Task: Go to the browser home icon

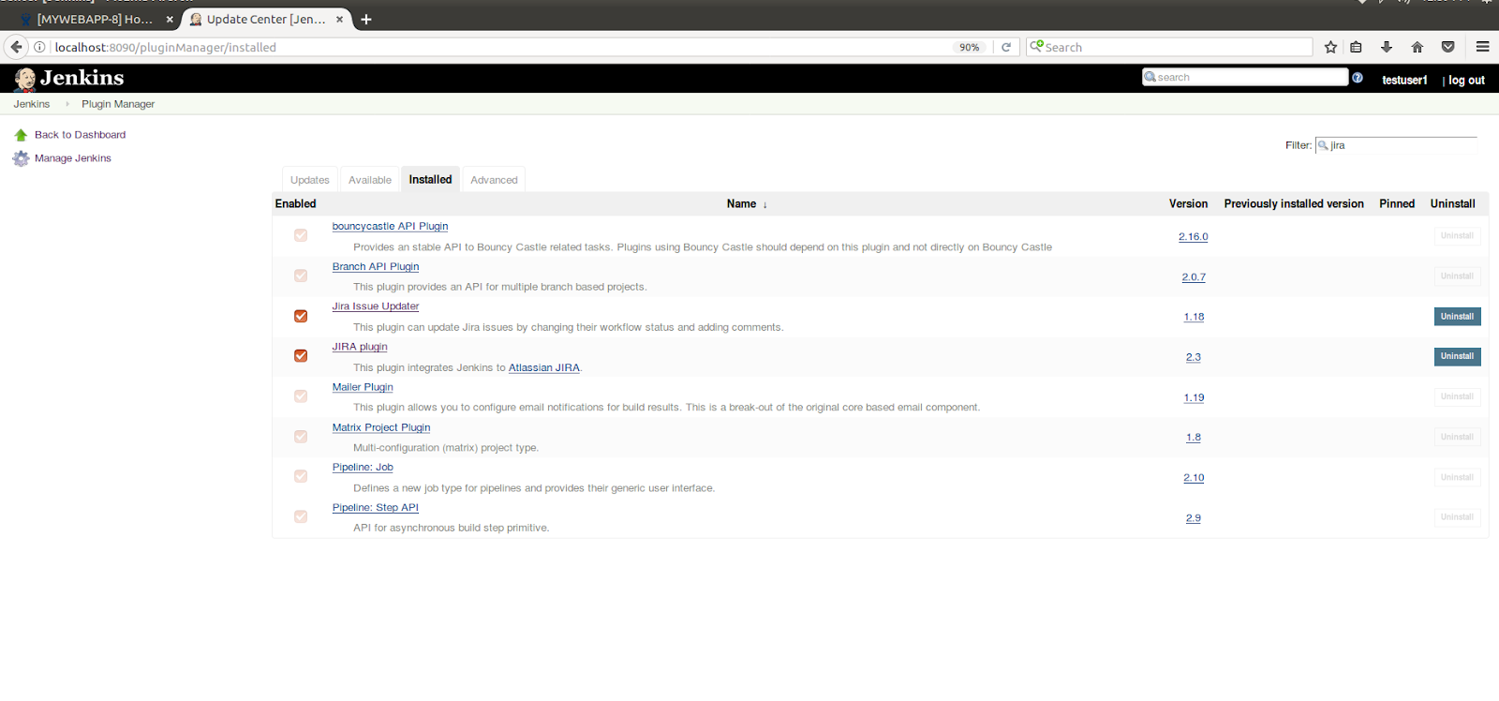Action: (1417, 47)
